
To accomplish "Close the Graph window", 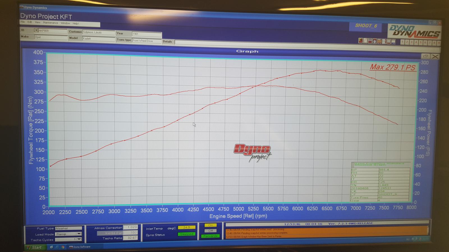I will (x=435, y=57).
